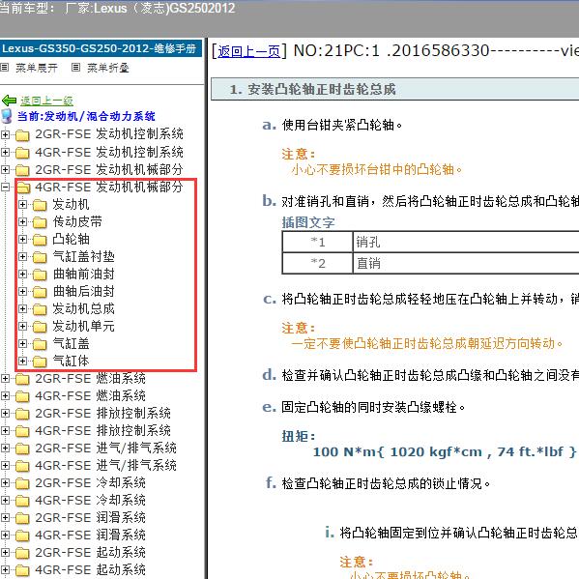The width and height of the screenshot is (579, 579).
Task: Click the current-section computer icon
Action: pos(7,116)
